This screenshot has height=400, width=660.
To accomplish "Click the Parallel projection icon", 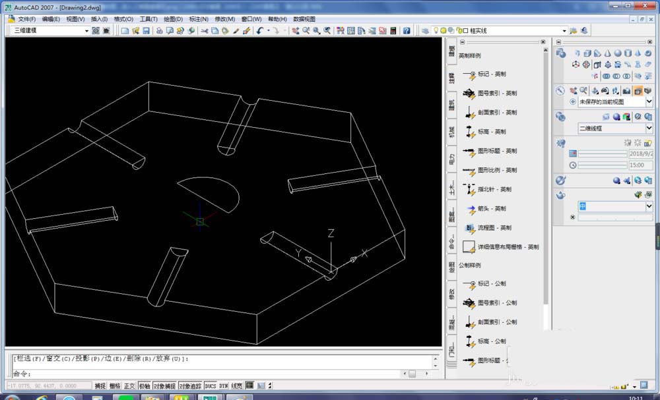I will pos(638,91).
